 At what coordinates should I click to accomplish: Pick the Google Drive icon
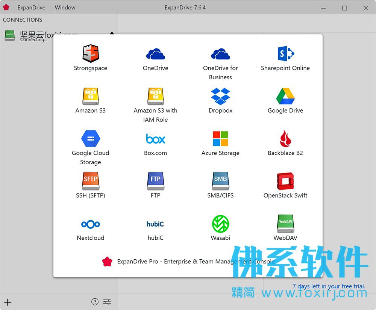coord(285,96)
